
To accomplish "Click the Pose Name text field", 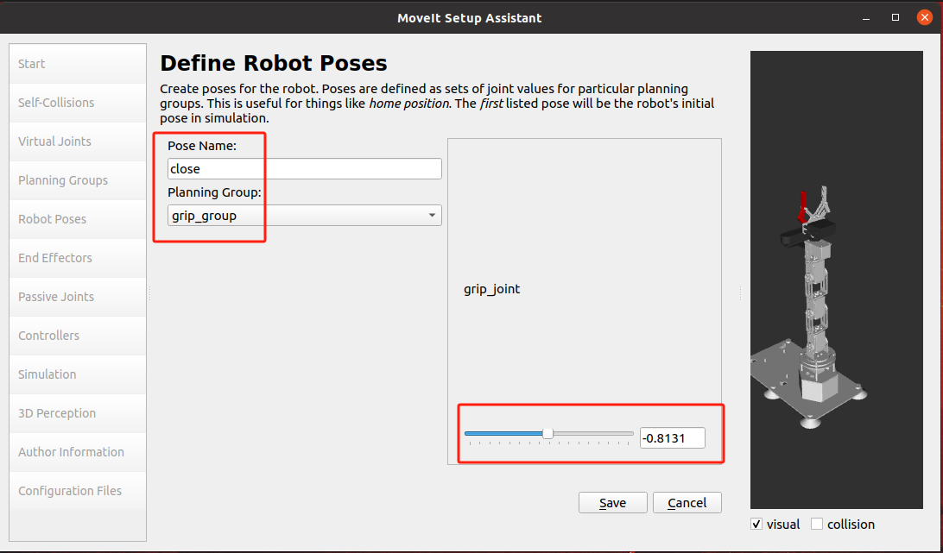I will point(304,169).
